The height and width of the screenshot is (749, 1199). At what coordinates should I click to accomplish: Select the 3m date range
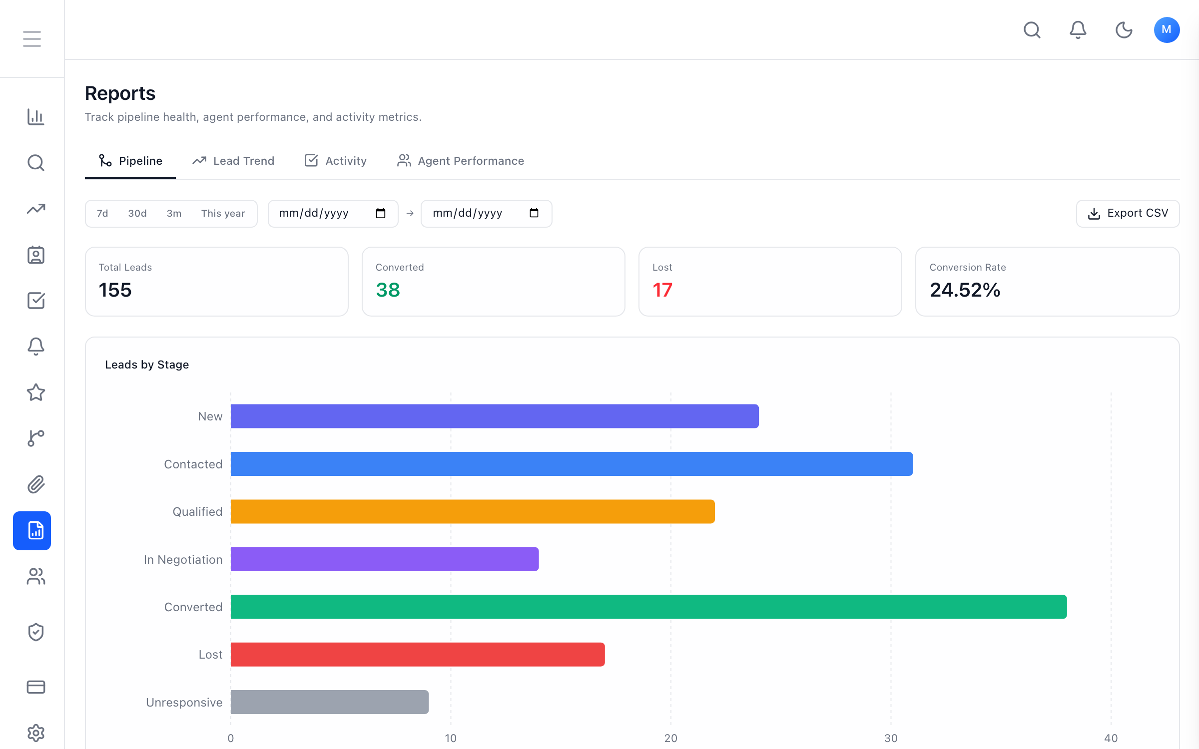coord(174,213)
